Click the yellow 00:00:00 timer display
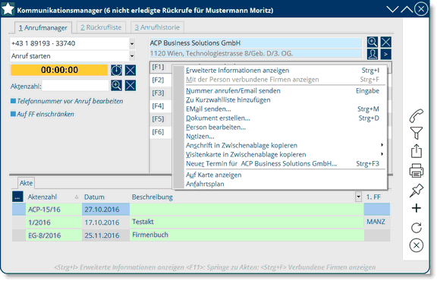This screenshot has width=437, height=281. coord(59,70)
